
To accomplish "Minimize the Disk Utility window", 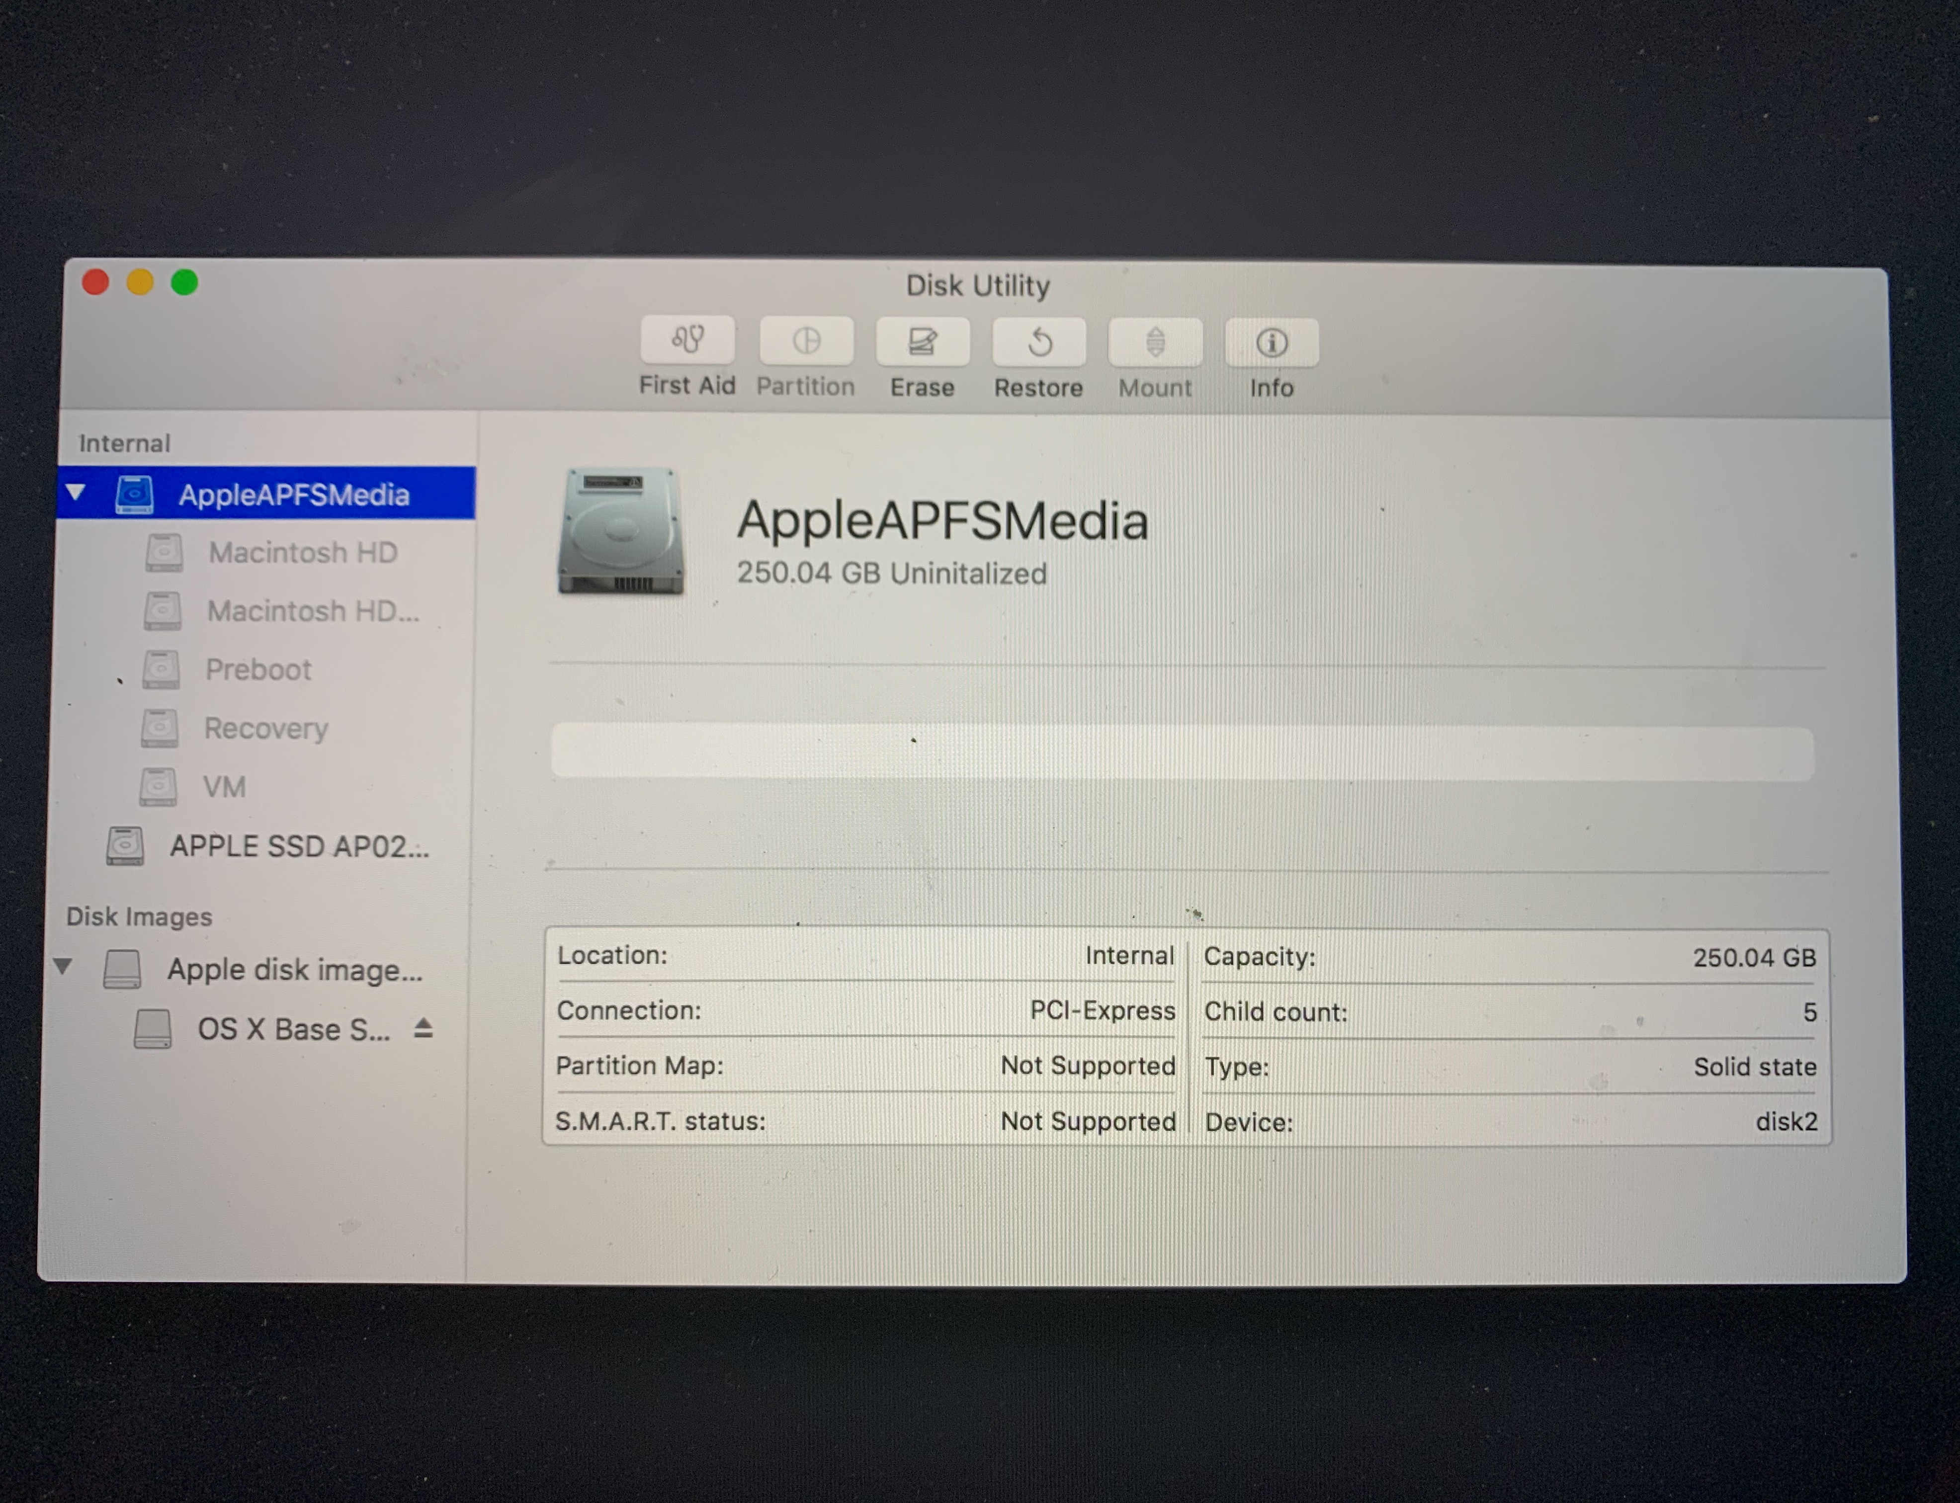I will 140,282.
